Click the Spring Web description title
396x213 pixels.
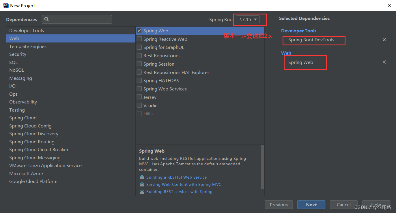pyautogui.click(x=152, y=151)
